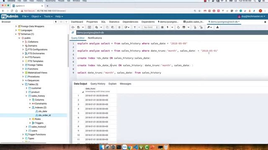Image resolution: width=268 pixels, height=150 pixels.
Task: Click the Chrome reload page button
Action: [x=12, y=11]
